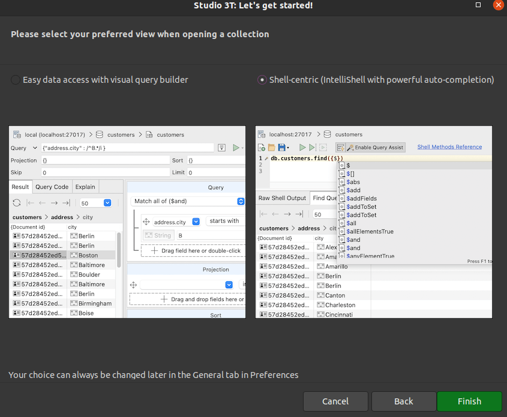507x417 pixels.
Task: Close the Let's get started dialog
Action: (x=498, y=5)
